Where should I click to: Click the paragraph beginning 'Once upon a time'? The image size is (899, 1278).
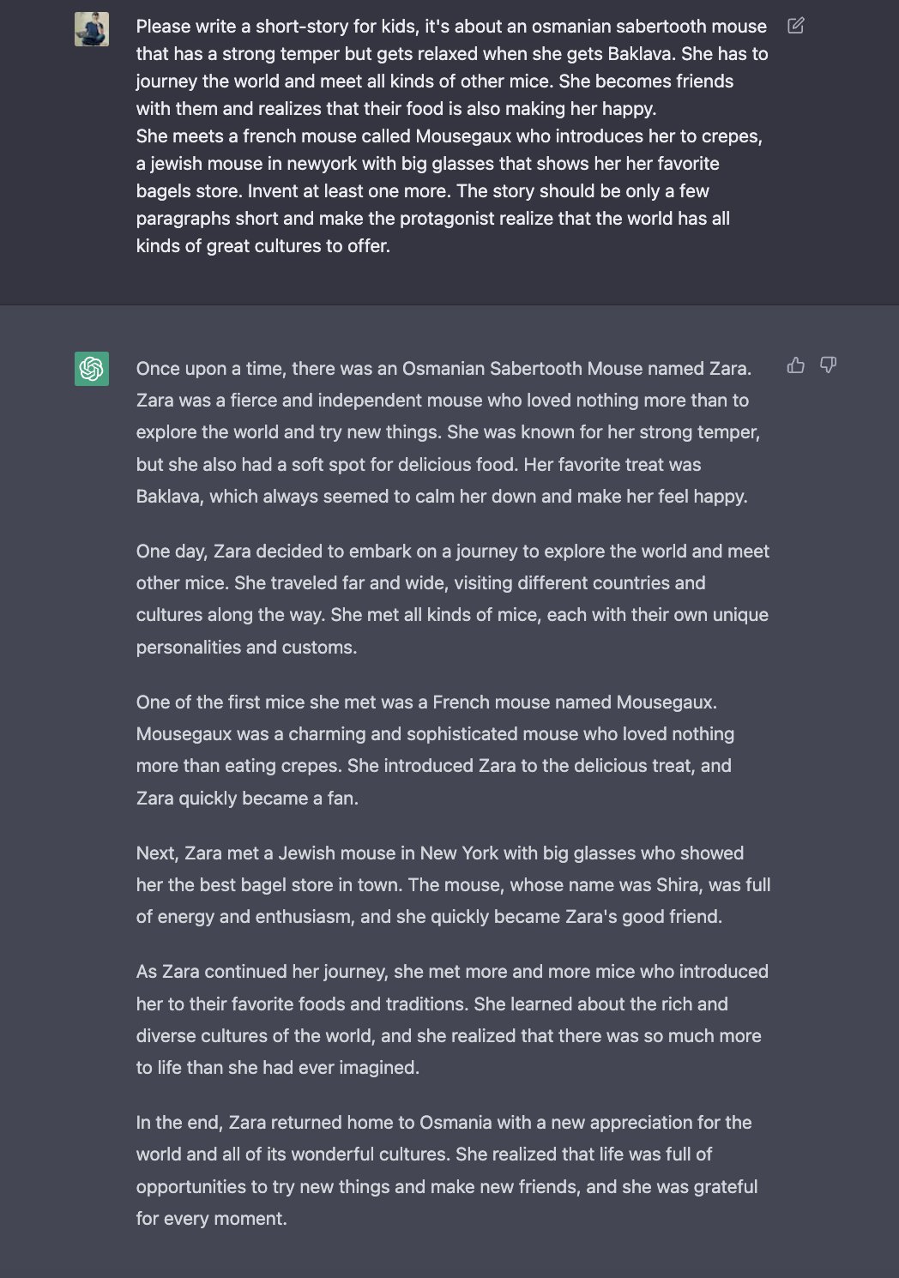448,432
